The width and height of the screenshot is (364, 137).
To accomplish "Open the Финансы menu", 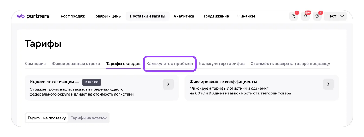I will [246, 16].
